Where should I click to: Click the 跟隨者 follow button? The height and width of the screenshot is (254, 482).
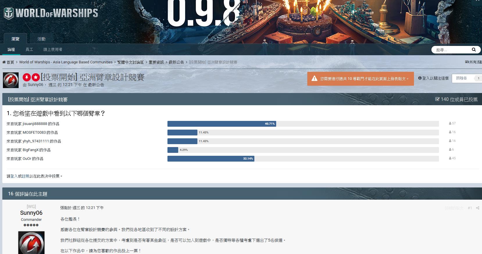(462, 78)
